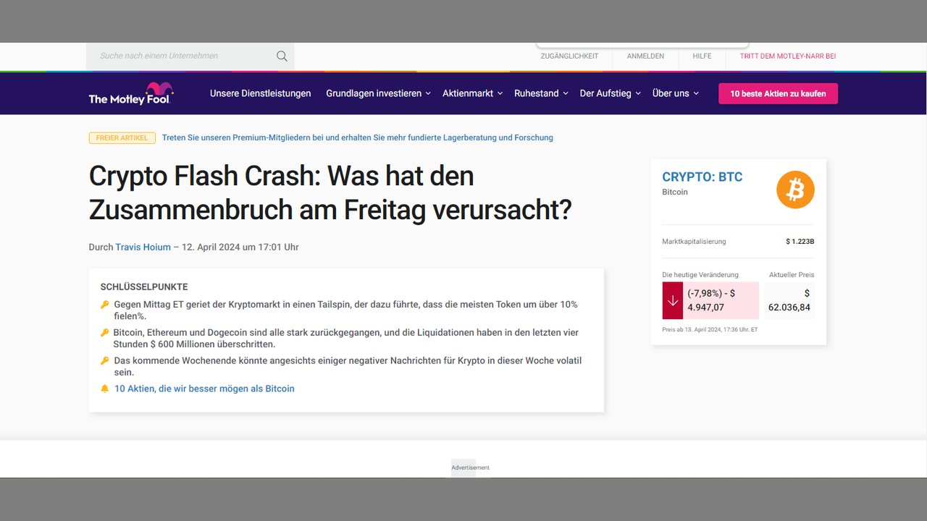
Task: Click the key icon beside first Schlüsselpunkt
Action: (x=104, y=305)
